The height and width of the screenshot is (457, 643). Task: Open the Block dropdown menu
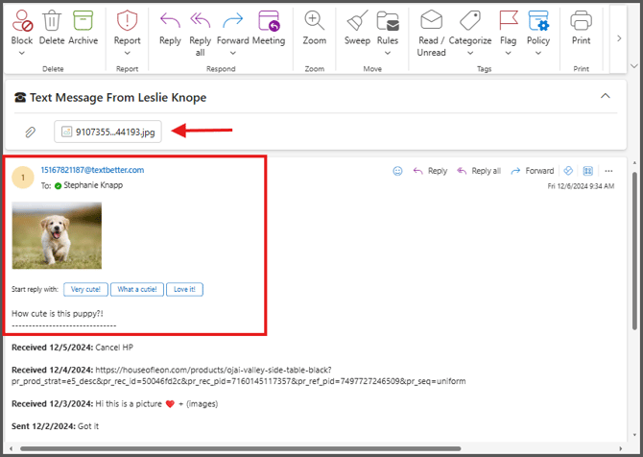[x=21, y=53]
